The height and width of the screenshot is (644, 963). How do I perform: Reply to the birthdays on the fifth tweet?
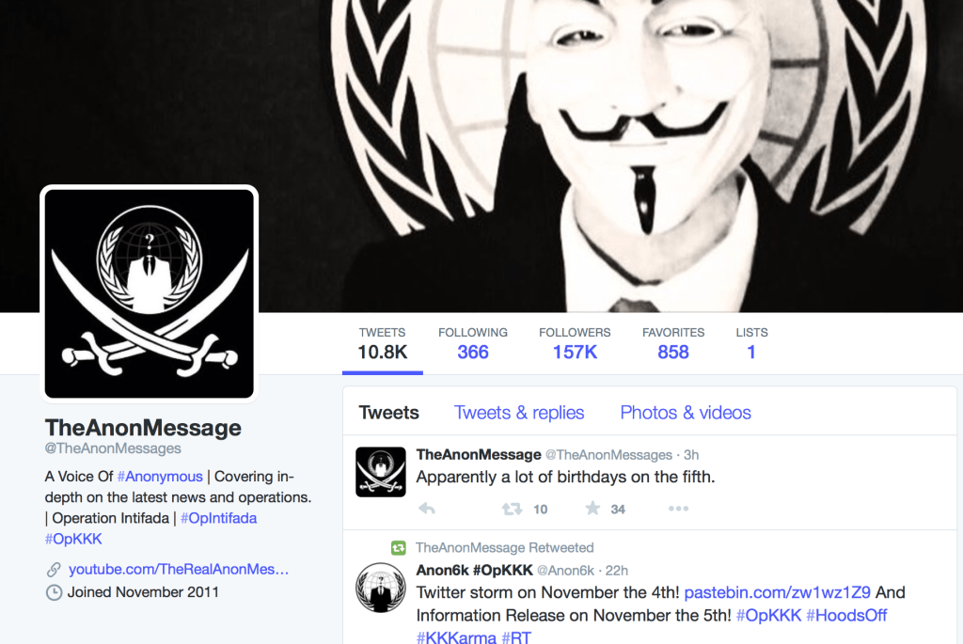tap(427, 509)
